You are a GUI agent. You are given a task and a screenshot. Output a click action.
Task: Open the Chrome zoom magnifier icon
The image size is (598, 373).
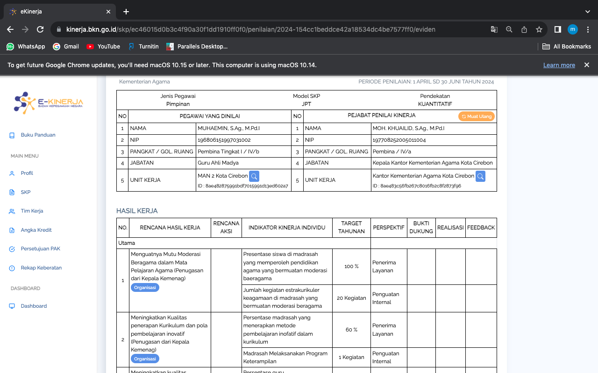pos(509,29)
